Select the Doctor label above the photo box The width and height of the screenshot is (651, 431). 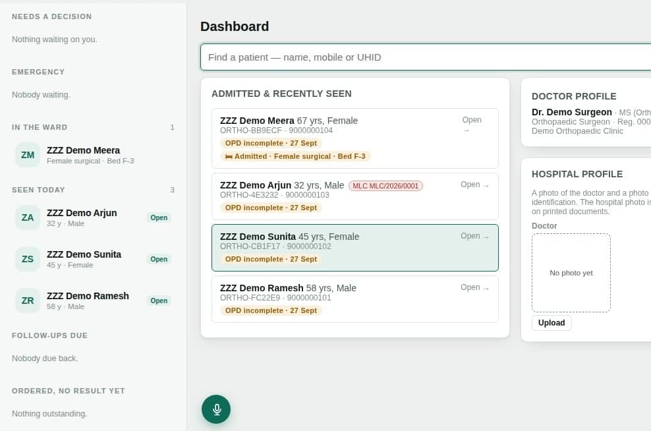tap(544, 226)
